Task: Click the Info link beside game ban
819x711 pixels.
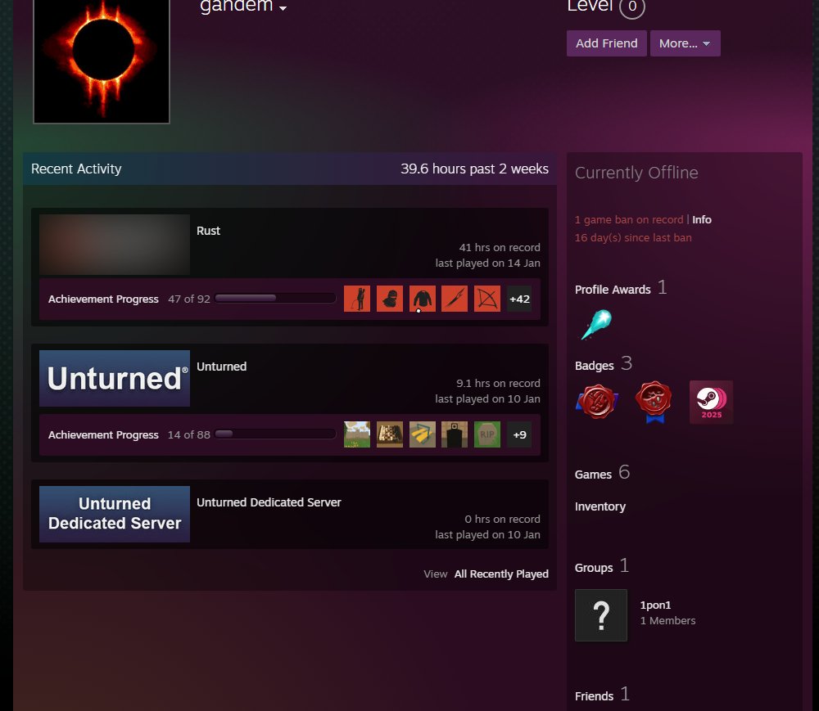Action: point(702,219)
